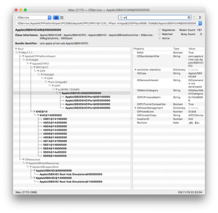The width and height of the screenshot is (218, 213).
Task: Select the Revision property row
Action: tap(169, 123)
